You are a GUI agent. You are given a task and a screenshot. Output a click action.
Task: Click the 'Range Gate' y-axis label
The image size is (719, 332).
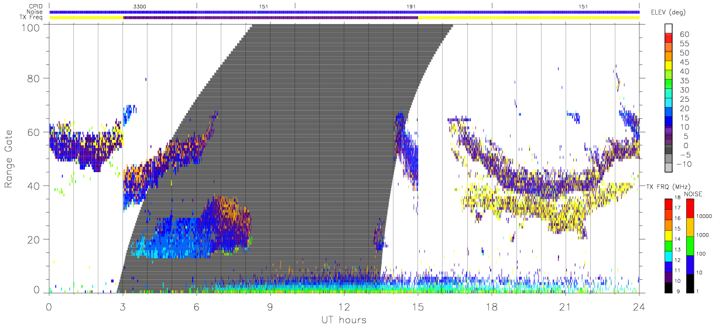[9, 159]
